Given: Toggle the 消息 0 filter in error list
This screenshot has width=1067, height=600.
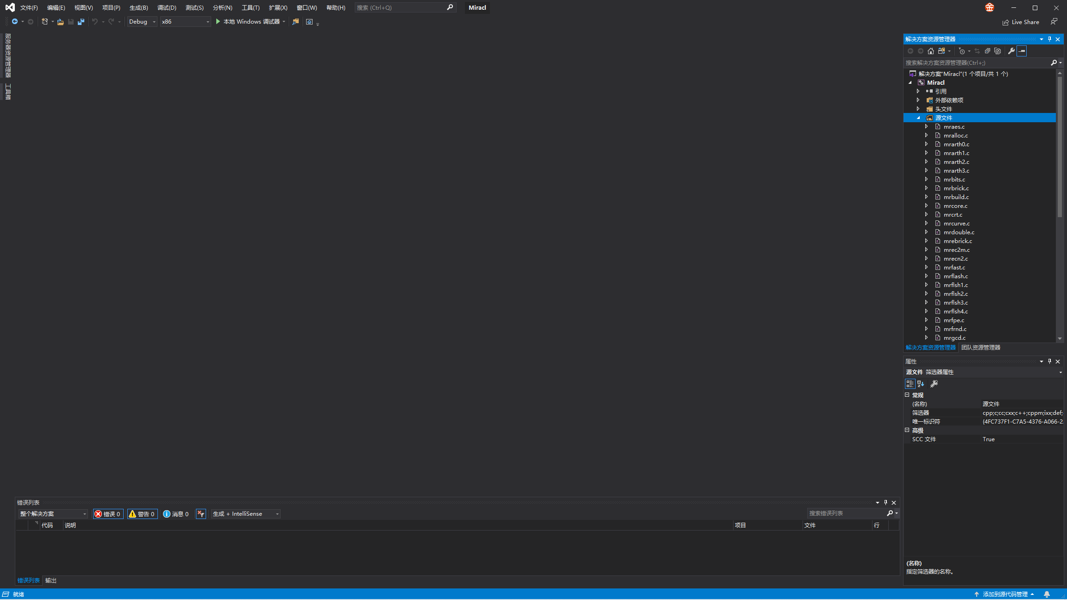Looking at the screenshot, I should [x=176, y=514].
